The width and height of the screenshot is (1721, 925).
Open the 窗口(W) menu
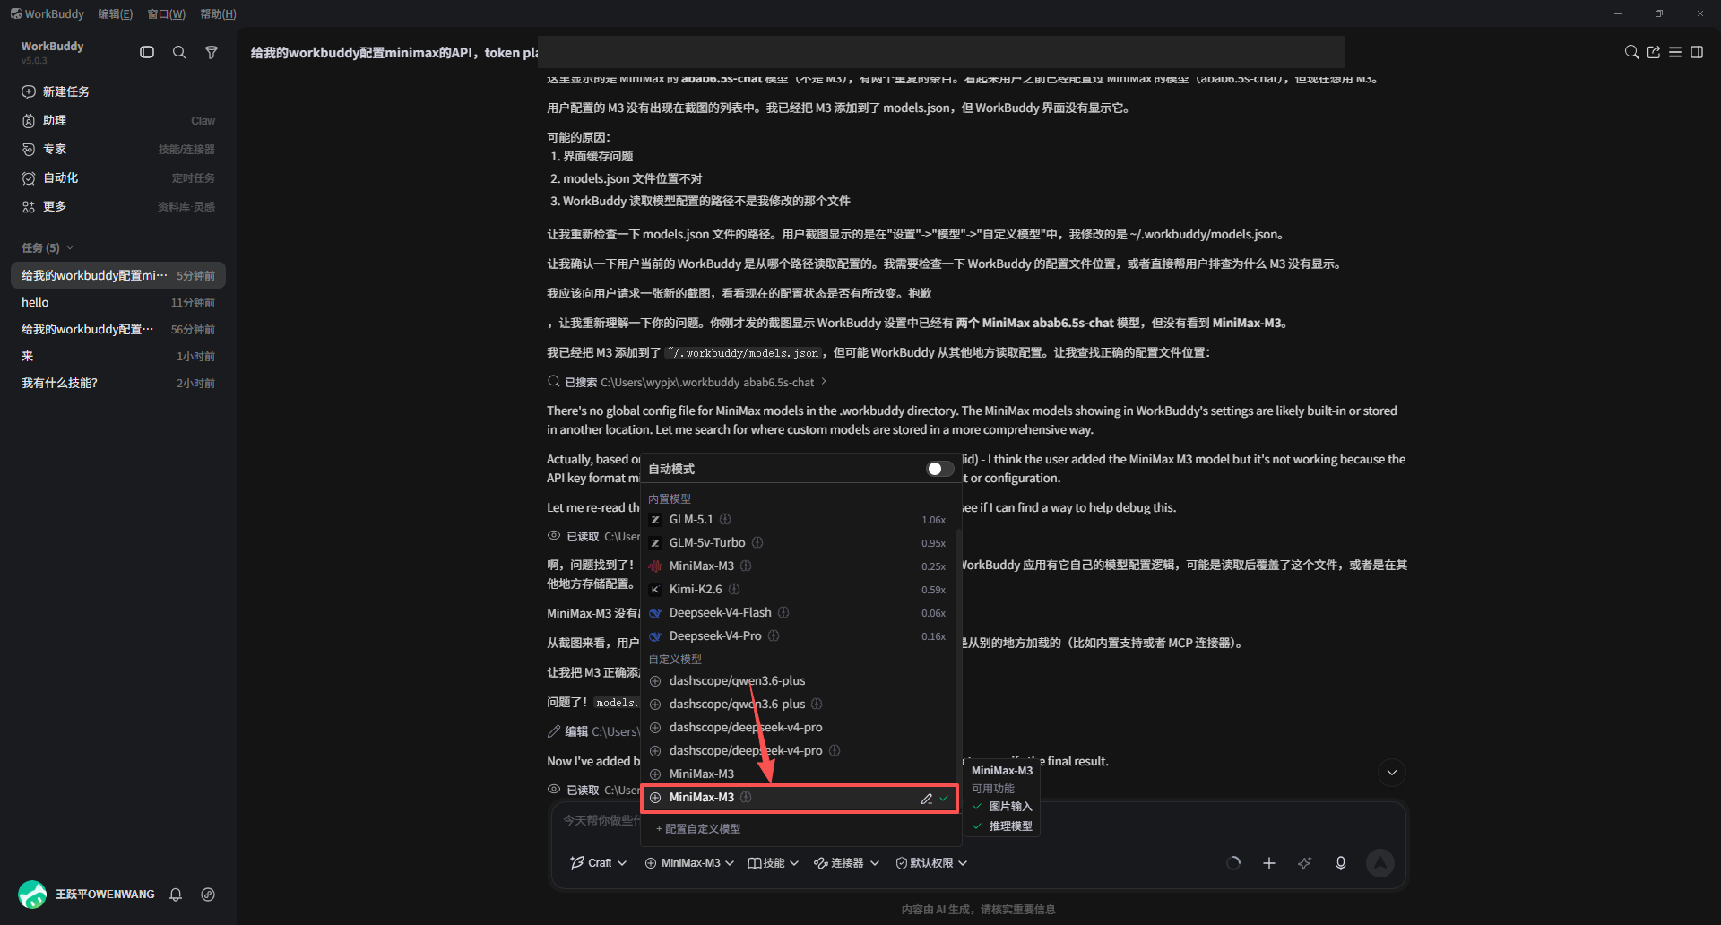point(166,13)
